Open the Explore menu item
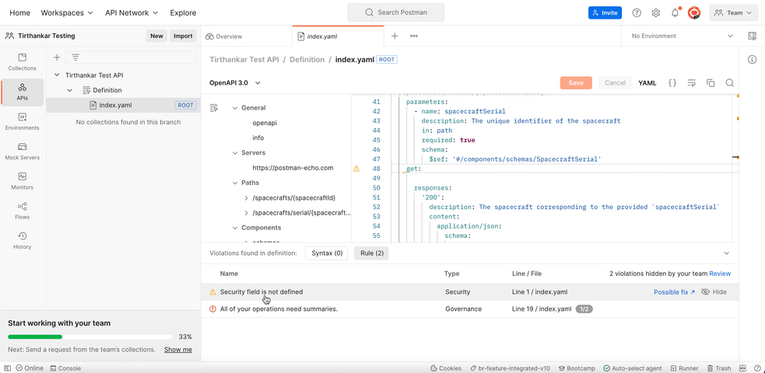This screenshot has height=373, width=765. tap(183, 12)
